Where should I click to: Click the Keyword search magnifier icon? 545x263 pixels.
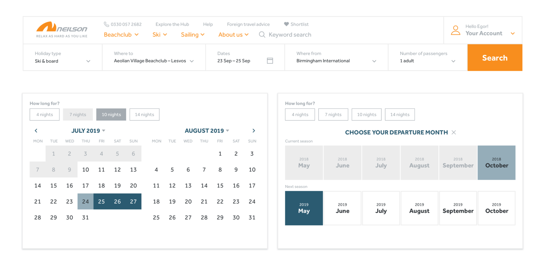pos(262,35)
